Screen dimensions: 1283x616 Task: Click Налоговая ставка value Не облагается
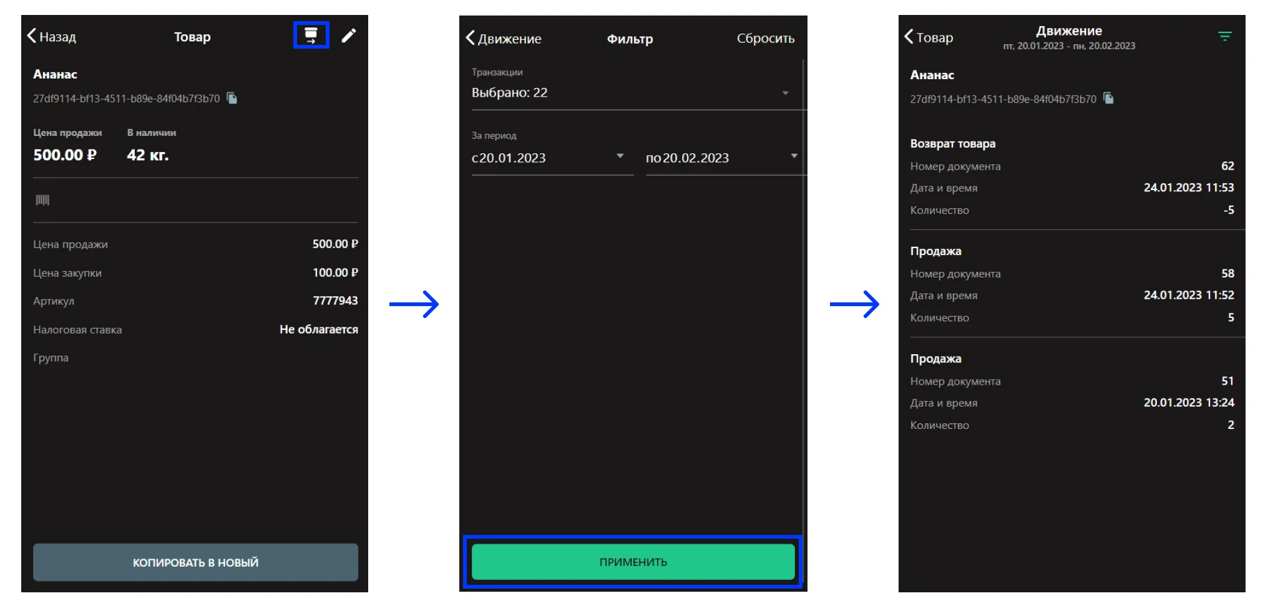pyautogui.click(x=319, y=329)
